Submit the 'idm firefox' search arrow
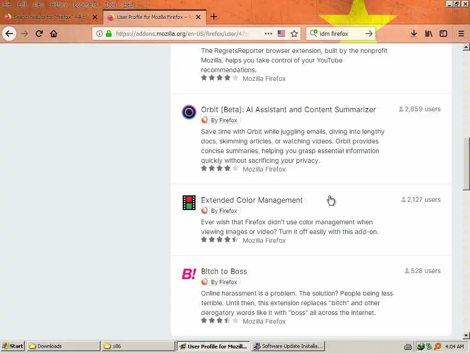The height and width of the screenshot is (353, 470). pos(369,34)
